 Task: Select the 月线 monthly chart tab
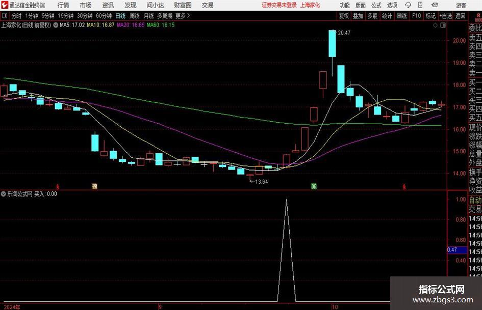pyautogui.click(x=148, y=16)
